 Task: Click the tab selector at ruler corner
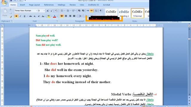coord(2,25)
